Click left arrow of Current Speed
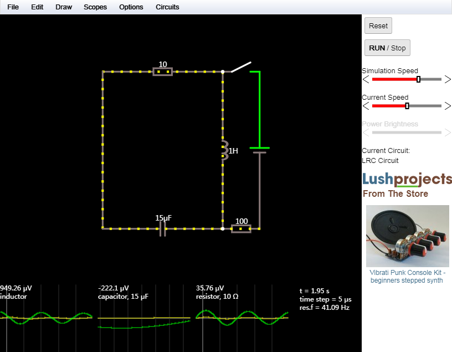The height and width of the screenshot is (352, 452). pos(366,106)
